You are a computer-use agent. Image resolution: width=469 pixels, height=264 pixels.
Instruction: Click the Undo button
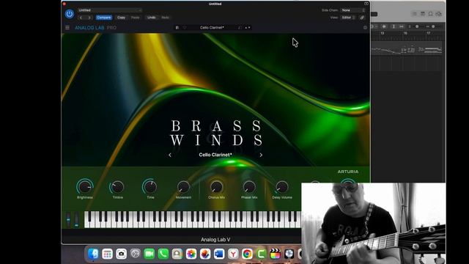[x=152, y=18]
